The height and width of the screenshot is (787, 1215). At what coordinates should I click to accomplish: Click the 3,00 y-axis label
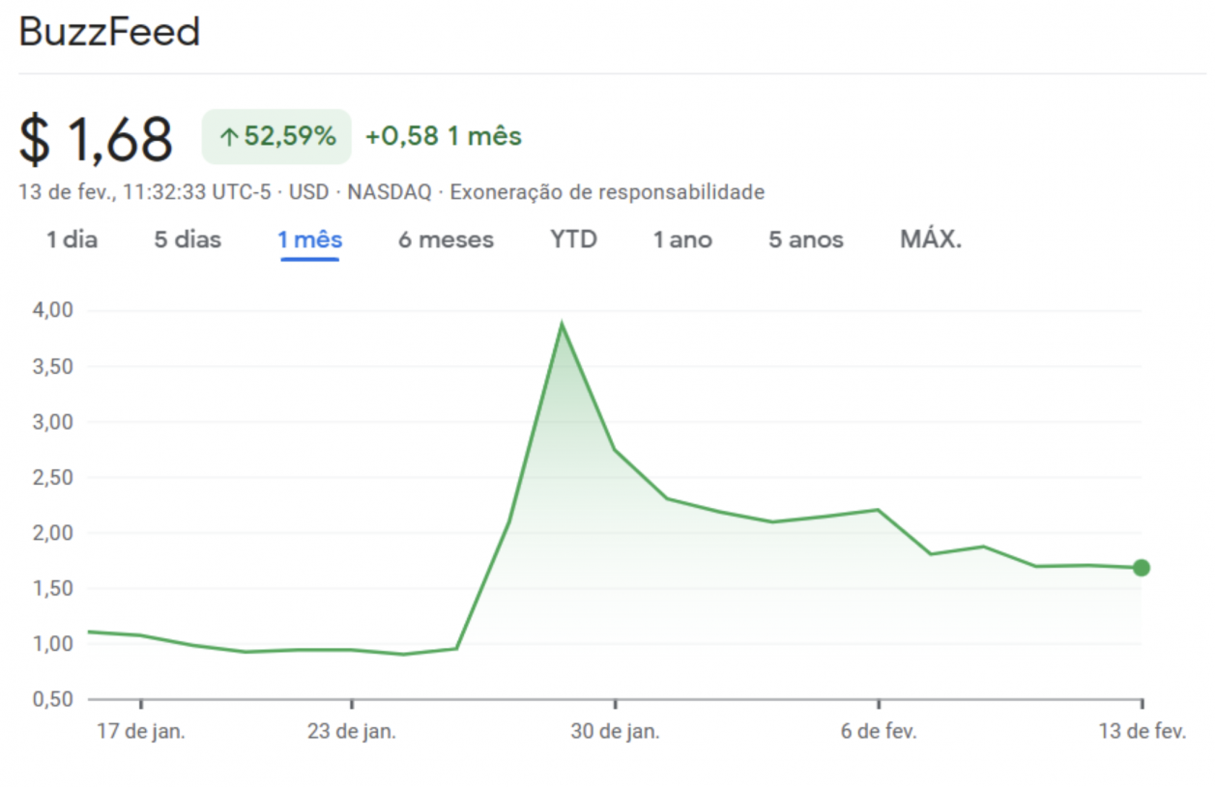[54, 422]
